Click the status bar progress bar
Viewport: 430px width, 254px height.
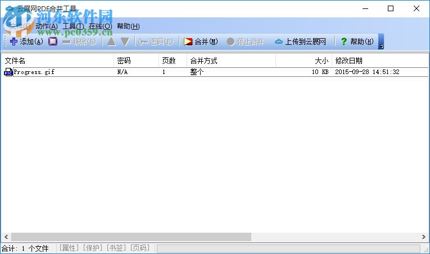pyautogui.click(x=288, y=248)
